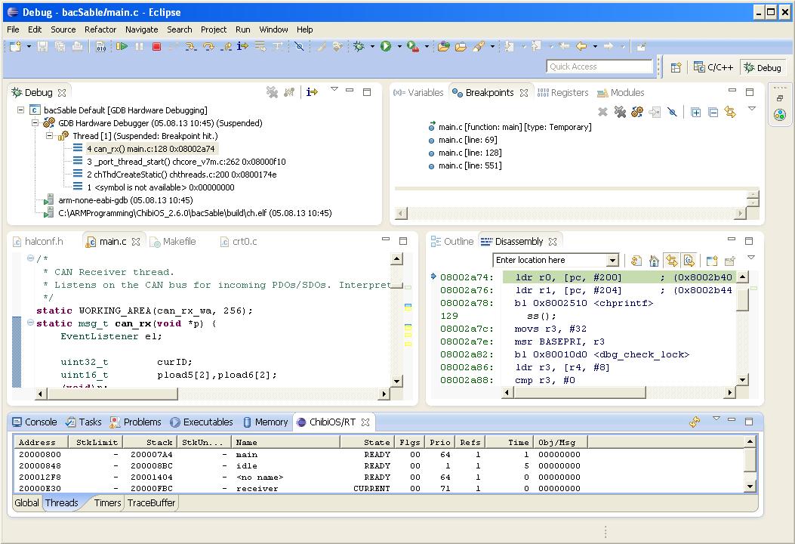Click the green Run launch icon
This screenshot has width=795, height=544.
(x=386, y=47)
